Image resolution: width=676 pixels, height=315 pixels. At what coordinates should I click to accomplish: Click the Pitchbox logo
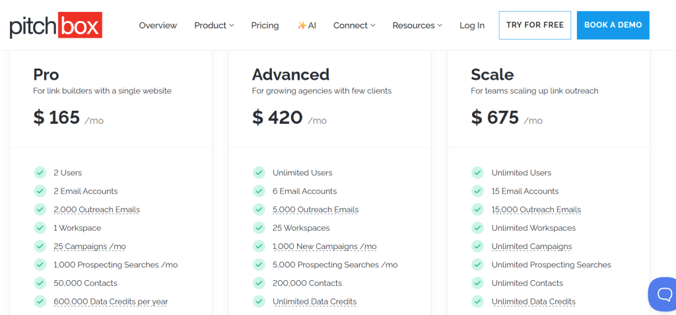[55, 26]
